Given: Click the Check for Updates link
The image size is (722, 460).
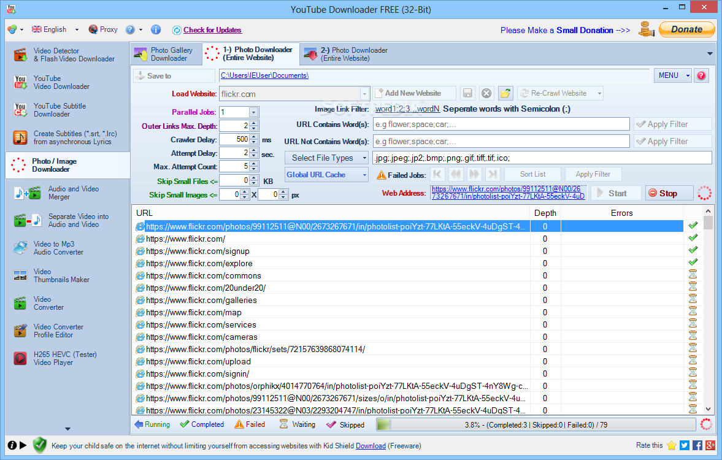Looking at the screenshot, I should pos(212,30).
